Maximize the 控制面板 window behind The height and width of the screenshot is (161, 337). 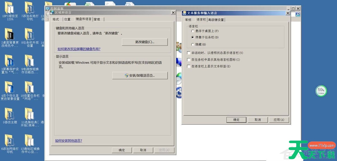[x=293, y=9]
